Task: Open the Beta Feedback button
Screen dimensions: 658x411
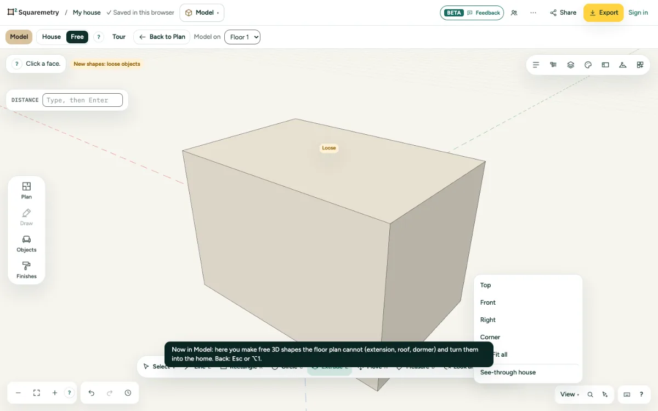Action: tap(472, 13)
